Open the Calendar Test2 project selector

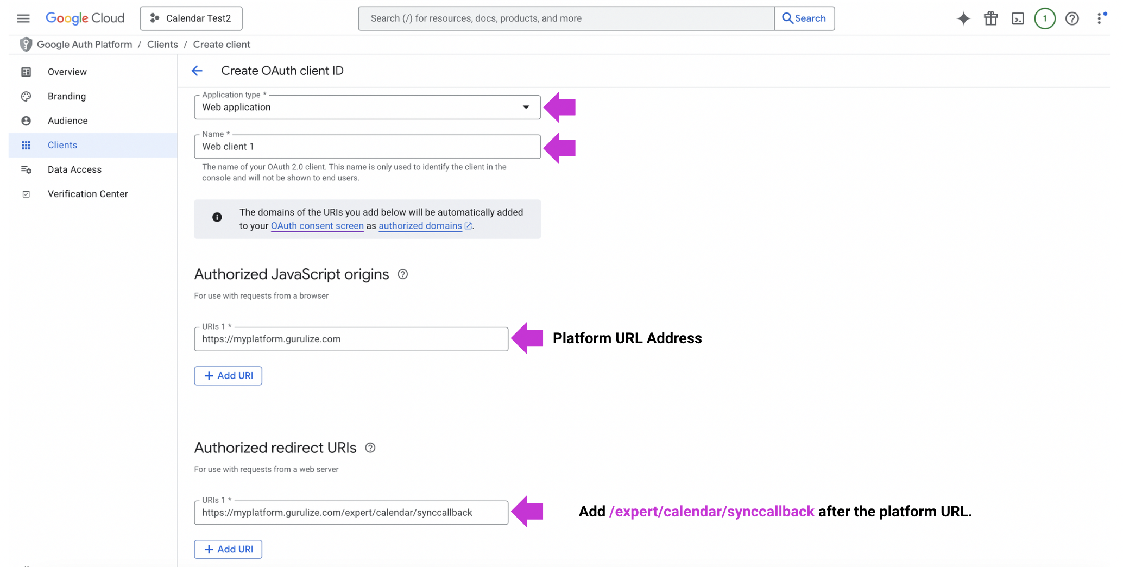pyautogui.click(x=191, y=18)
